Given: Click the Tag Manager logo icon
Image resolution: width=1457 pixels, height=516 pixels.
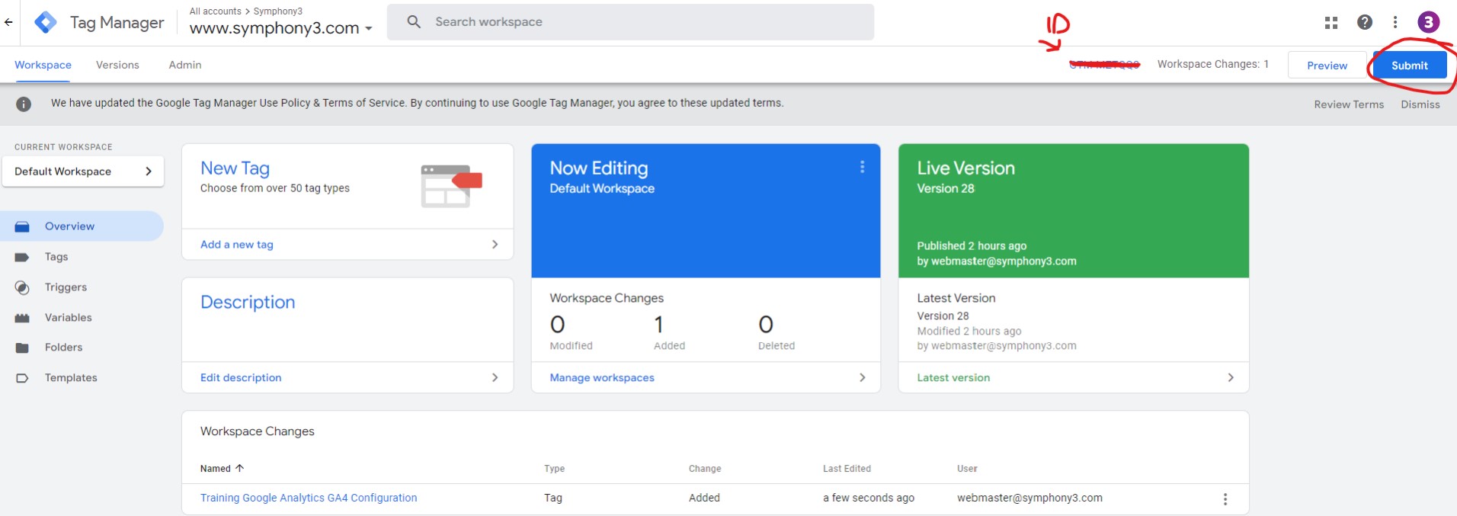Looking at the screenshot, I should (46, 23).
